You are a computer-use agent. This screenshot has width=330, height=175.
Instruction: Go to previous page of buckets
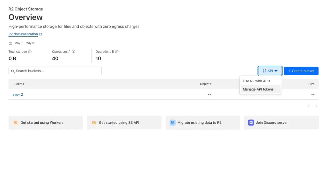click(x=309, y=106)
